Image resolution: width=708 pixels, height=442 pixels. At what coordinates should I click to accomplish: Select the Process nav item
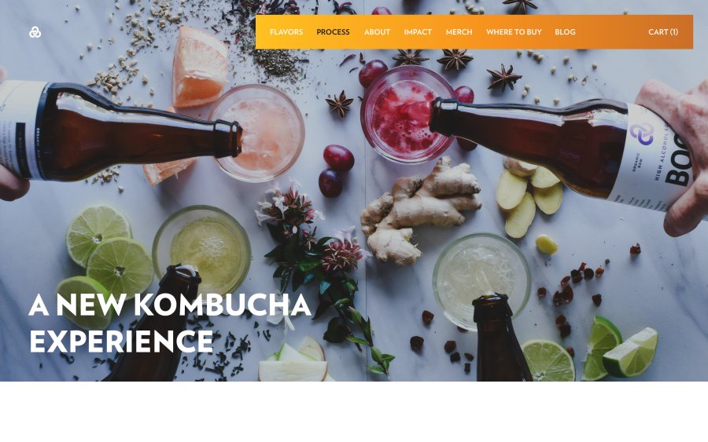click(333, 32)
